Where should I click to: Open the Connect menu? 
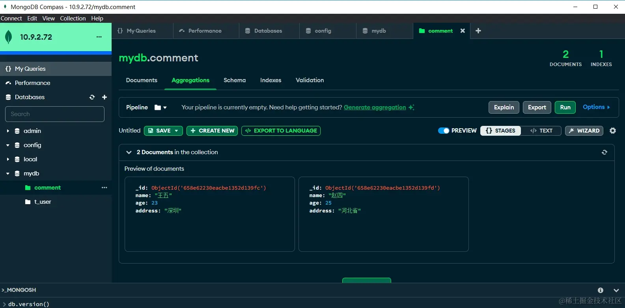pos(11,18)
